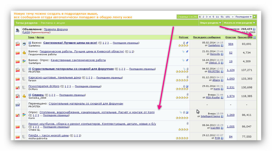Viewport: 272px width, 151px height.
Task: Open the Искать в этом разделе dropdown
Action: 239,23
